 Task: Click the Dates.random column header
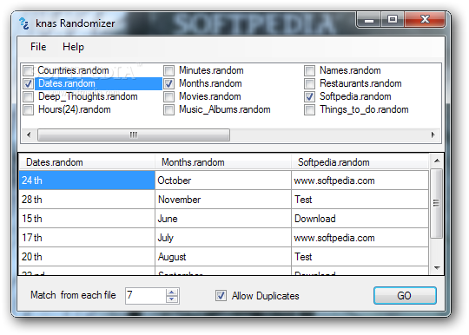87,162
